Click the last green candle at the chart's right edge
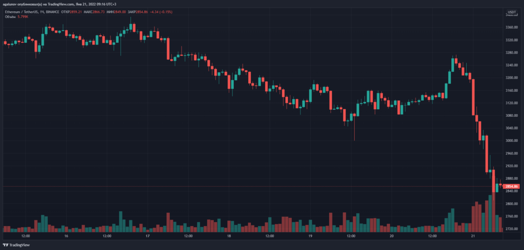524x250 pixels. (x=496, y=188)
